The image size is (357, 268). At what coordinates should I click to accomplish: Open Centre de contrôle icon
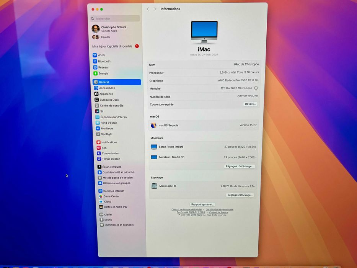click(x=97, y=106)
